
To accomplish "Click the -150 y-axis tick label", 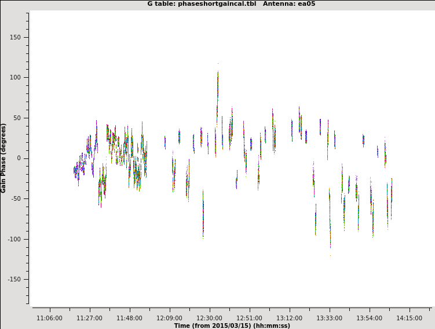I will coord(13,279).
